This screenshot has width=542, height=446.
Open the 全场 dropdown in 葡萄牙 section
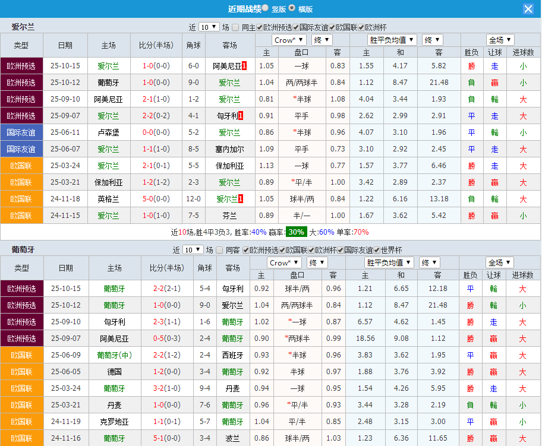tap(500, 262)
